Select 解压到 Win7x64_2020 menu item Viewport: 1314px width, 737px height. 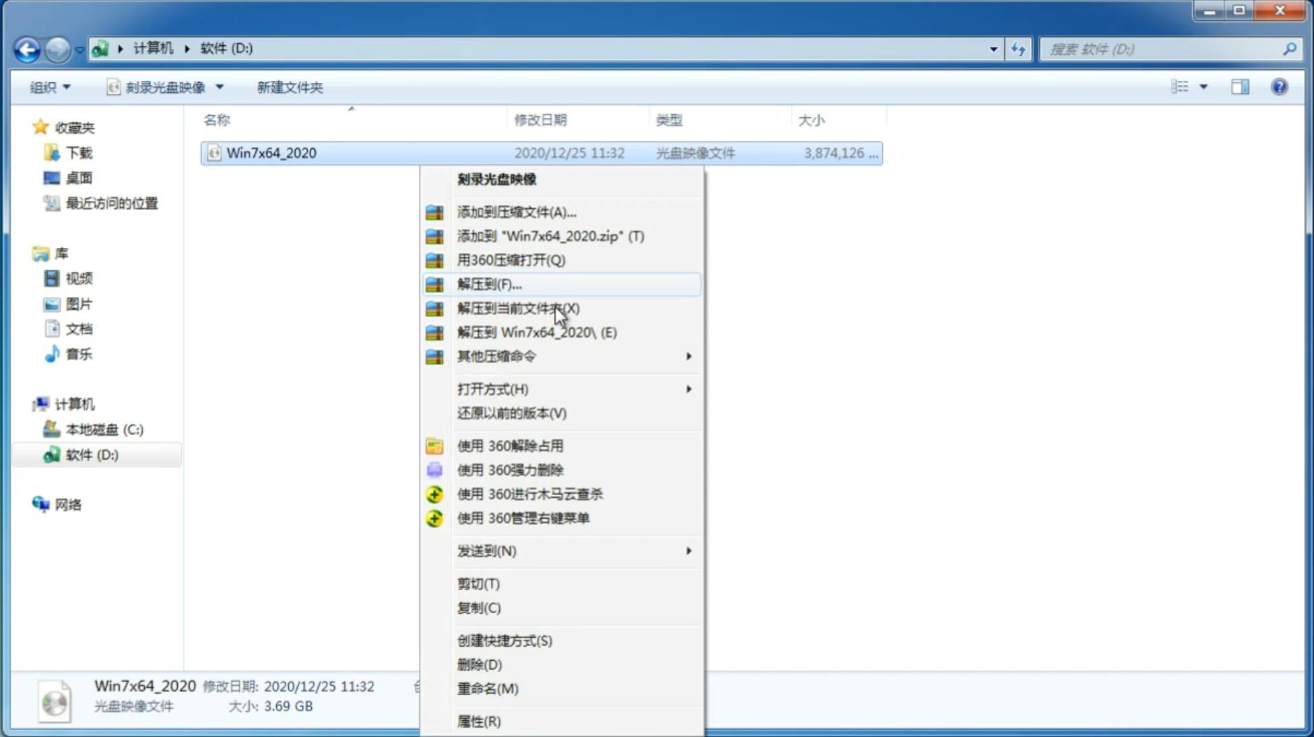537,331
